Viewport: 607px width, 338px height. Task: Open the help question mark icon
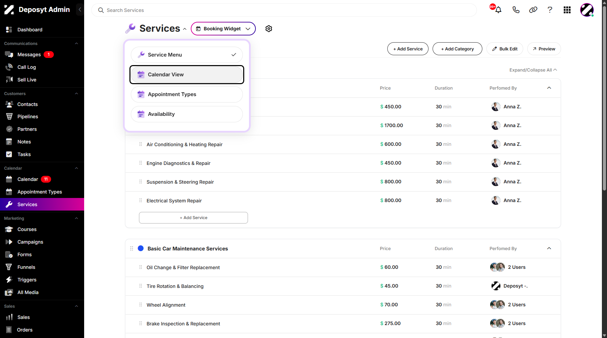(x=550, y=10)
